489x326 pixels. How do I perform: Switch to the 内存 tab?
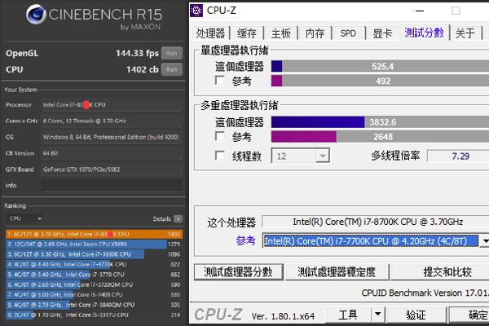(x=315, y=33)
